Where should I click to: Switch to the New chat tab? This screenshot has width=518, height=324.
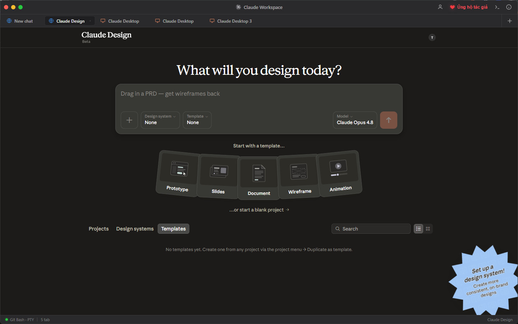(20, 21)
